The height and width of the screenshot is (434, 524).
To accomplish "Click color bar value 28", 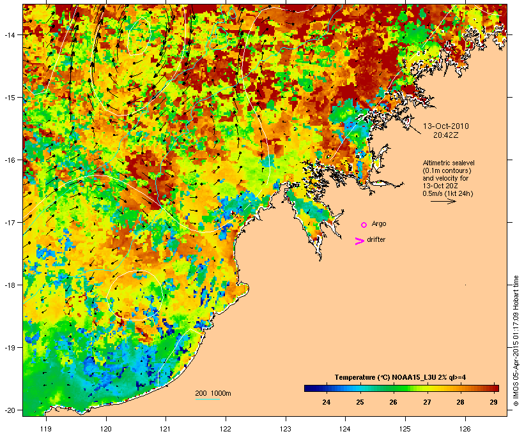I will [461, 402].
